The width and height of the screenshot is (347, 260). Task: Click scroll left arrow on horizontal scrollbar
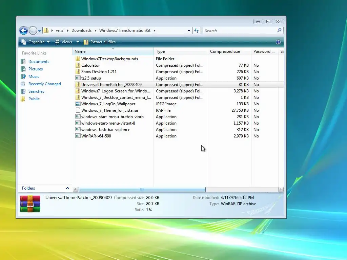[x=76, y=190]
